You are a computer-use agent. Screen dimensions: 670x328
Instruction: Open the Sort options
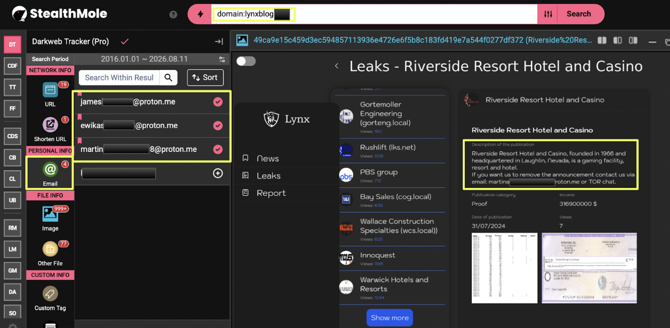pos(205,77)
